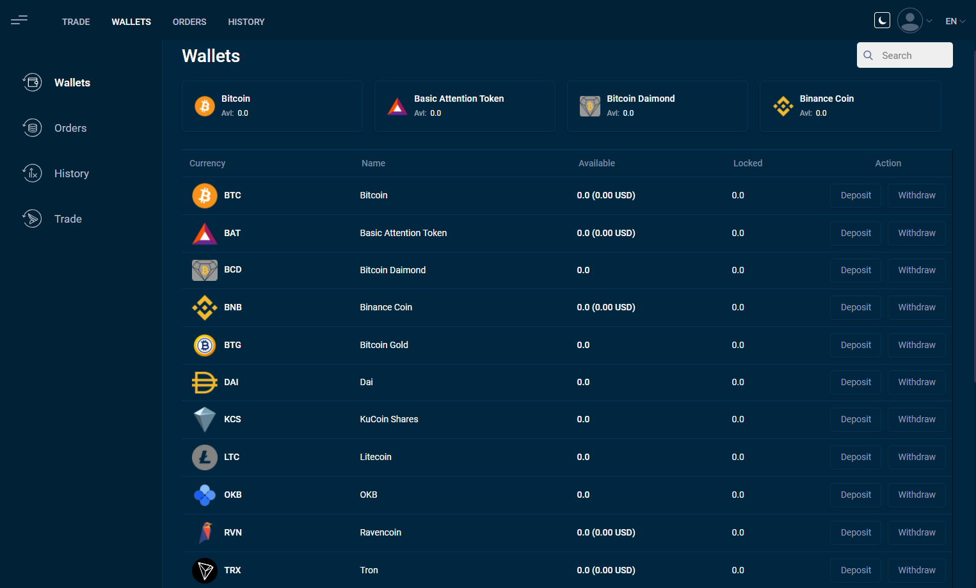Click the sidebar History icon
This screenshot has height=588, width=976.
tap(32, 173)
